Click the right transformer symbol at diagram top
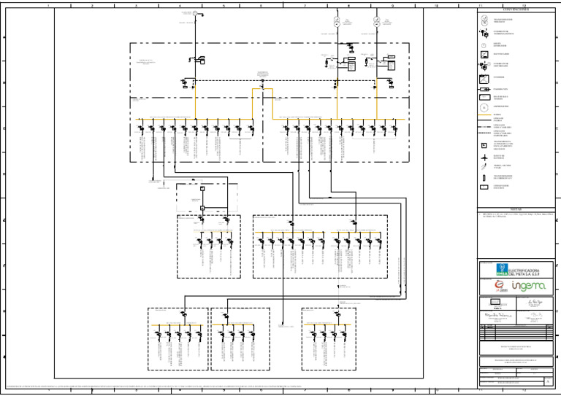The height and width of the screenshot is (396, 561). (376, 22)
